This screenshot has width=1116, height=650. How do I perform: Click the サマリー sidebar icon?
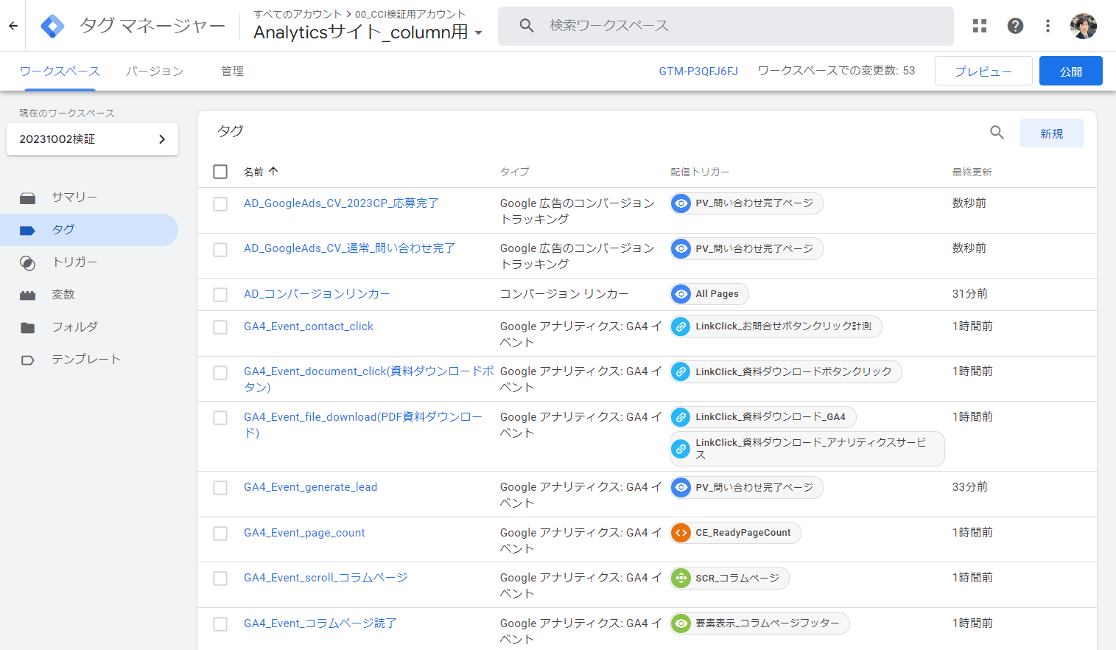click(x=28, y=198)
